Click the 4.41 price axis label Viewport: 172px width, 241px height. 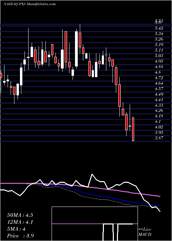(159, 99)
